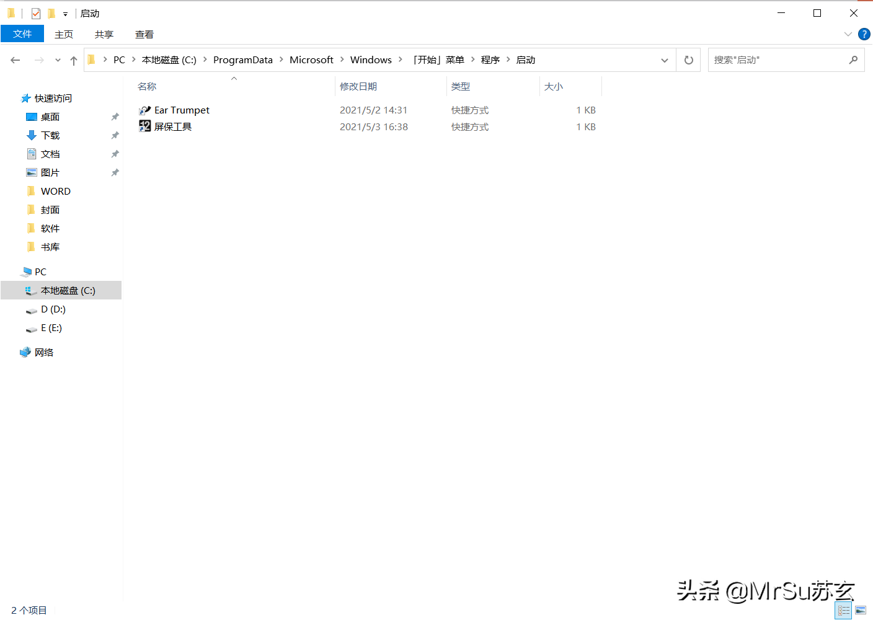Switch to the 共享 ribbon tab

pos(104,34)
